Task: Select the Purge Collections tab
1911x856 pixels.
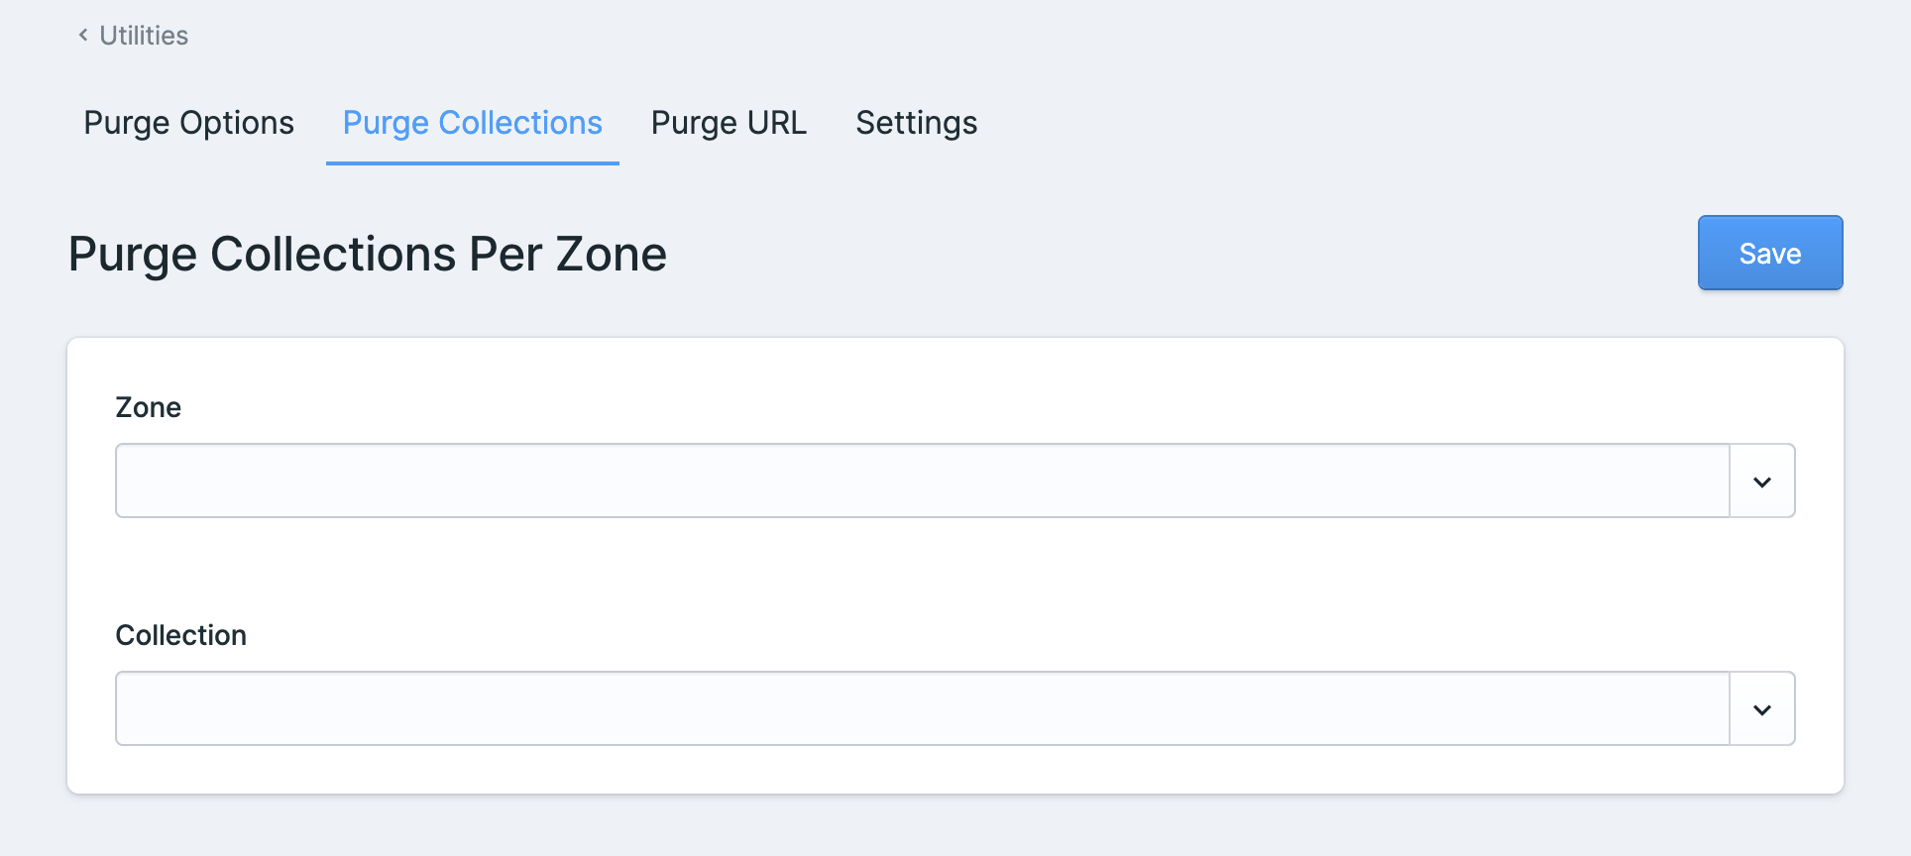Action: [472, 123]
